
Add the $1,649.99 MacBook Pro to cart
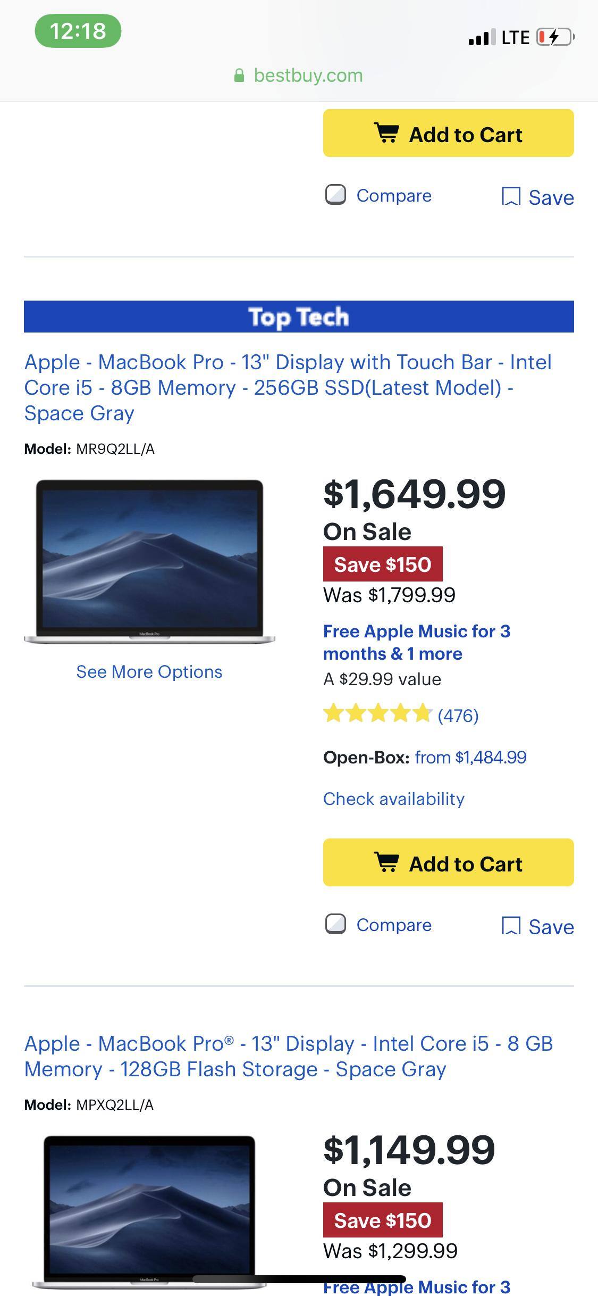pyautogui.click(x=448, y=863)
